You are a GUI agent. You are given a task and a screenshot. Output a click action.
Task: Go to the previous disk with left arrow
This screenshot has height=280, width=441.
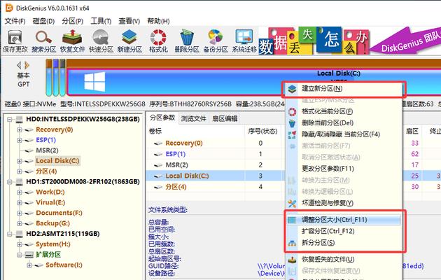[19, 65]
